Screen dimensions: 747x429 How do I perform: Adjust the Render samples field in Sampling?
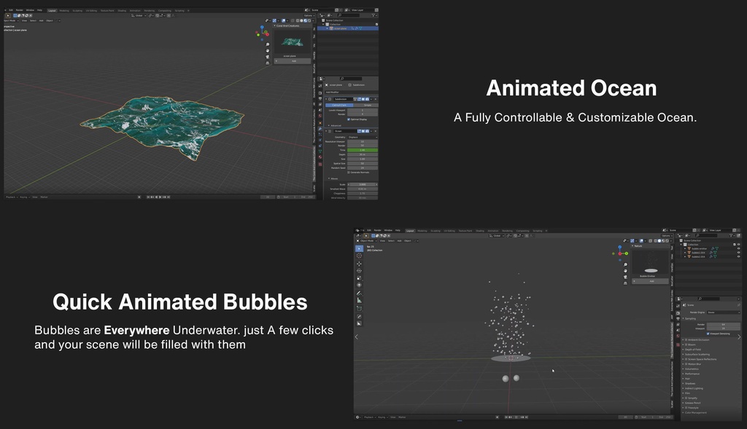pos(724,324)
